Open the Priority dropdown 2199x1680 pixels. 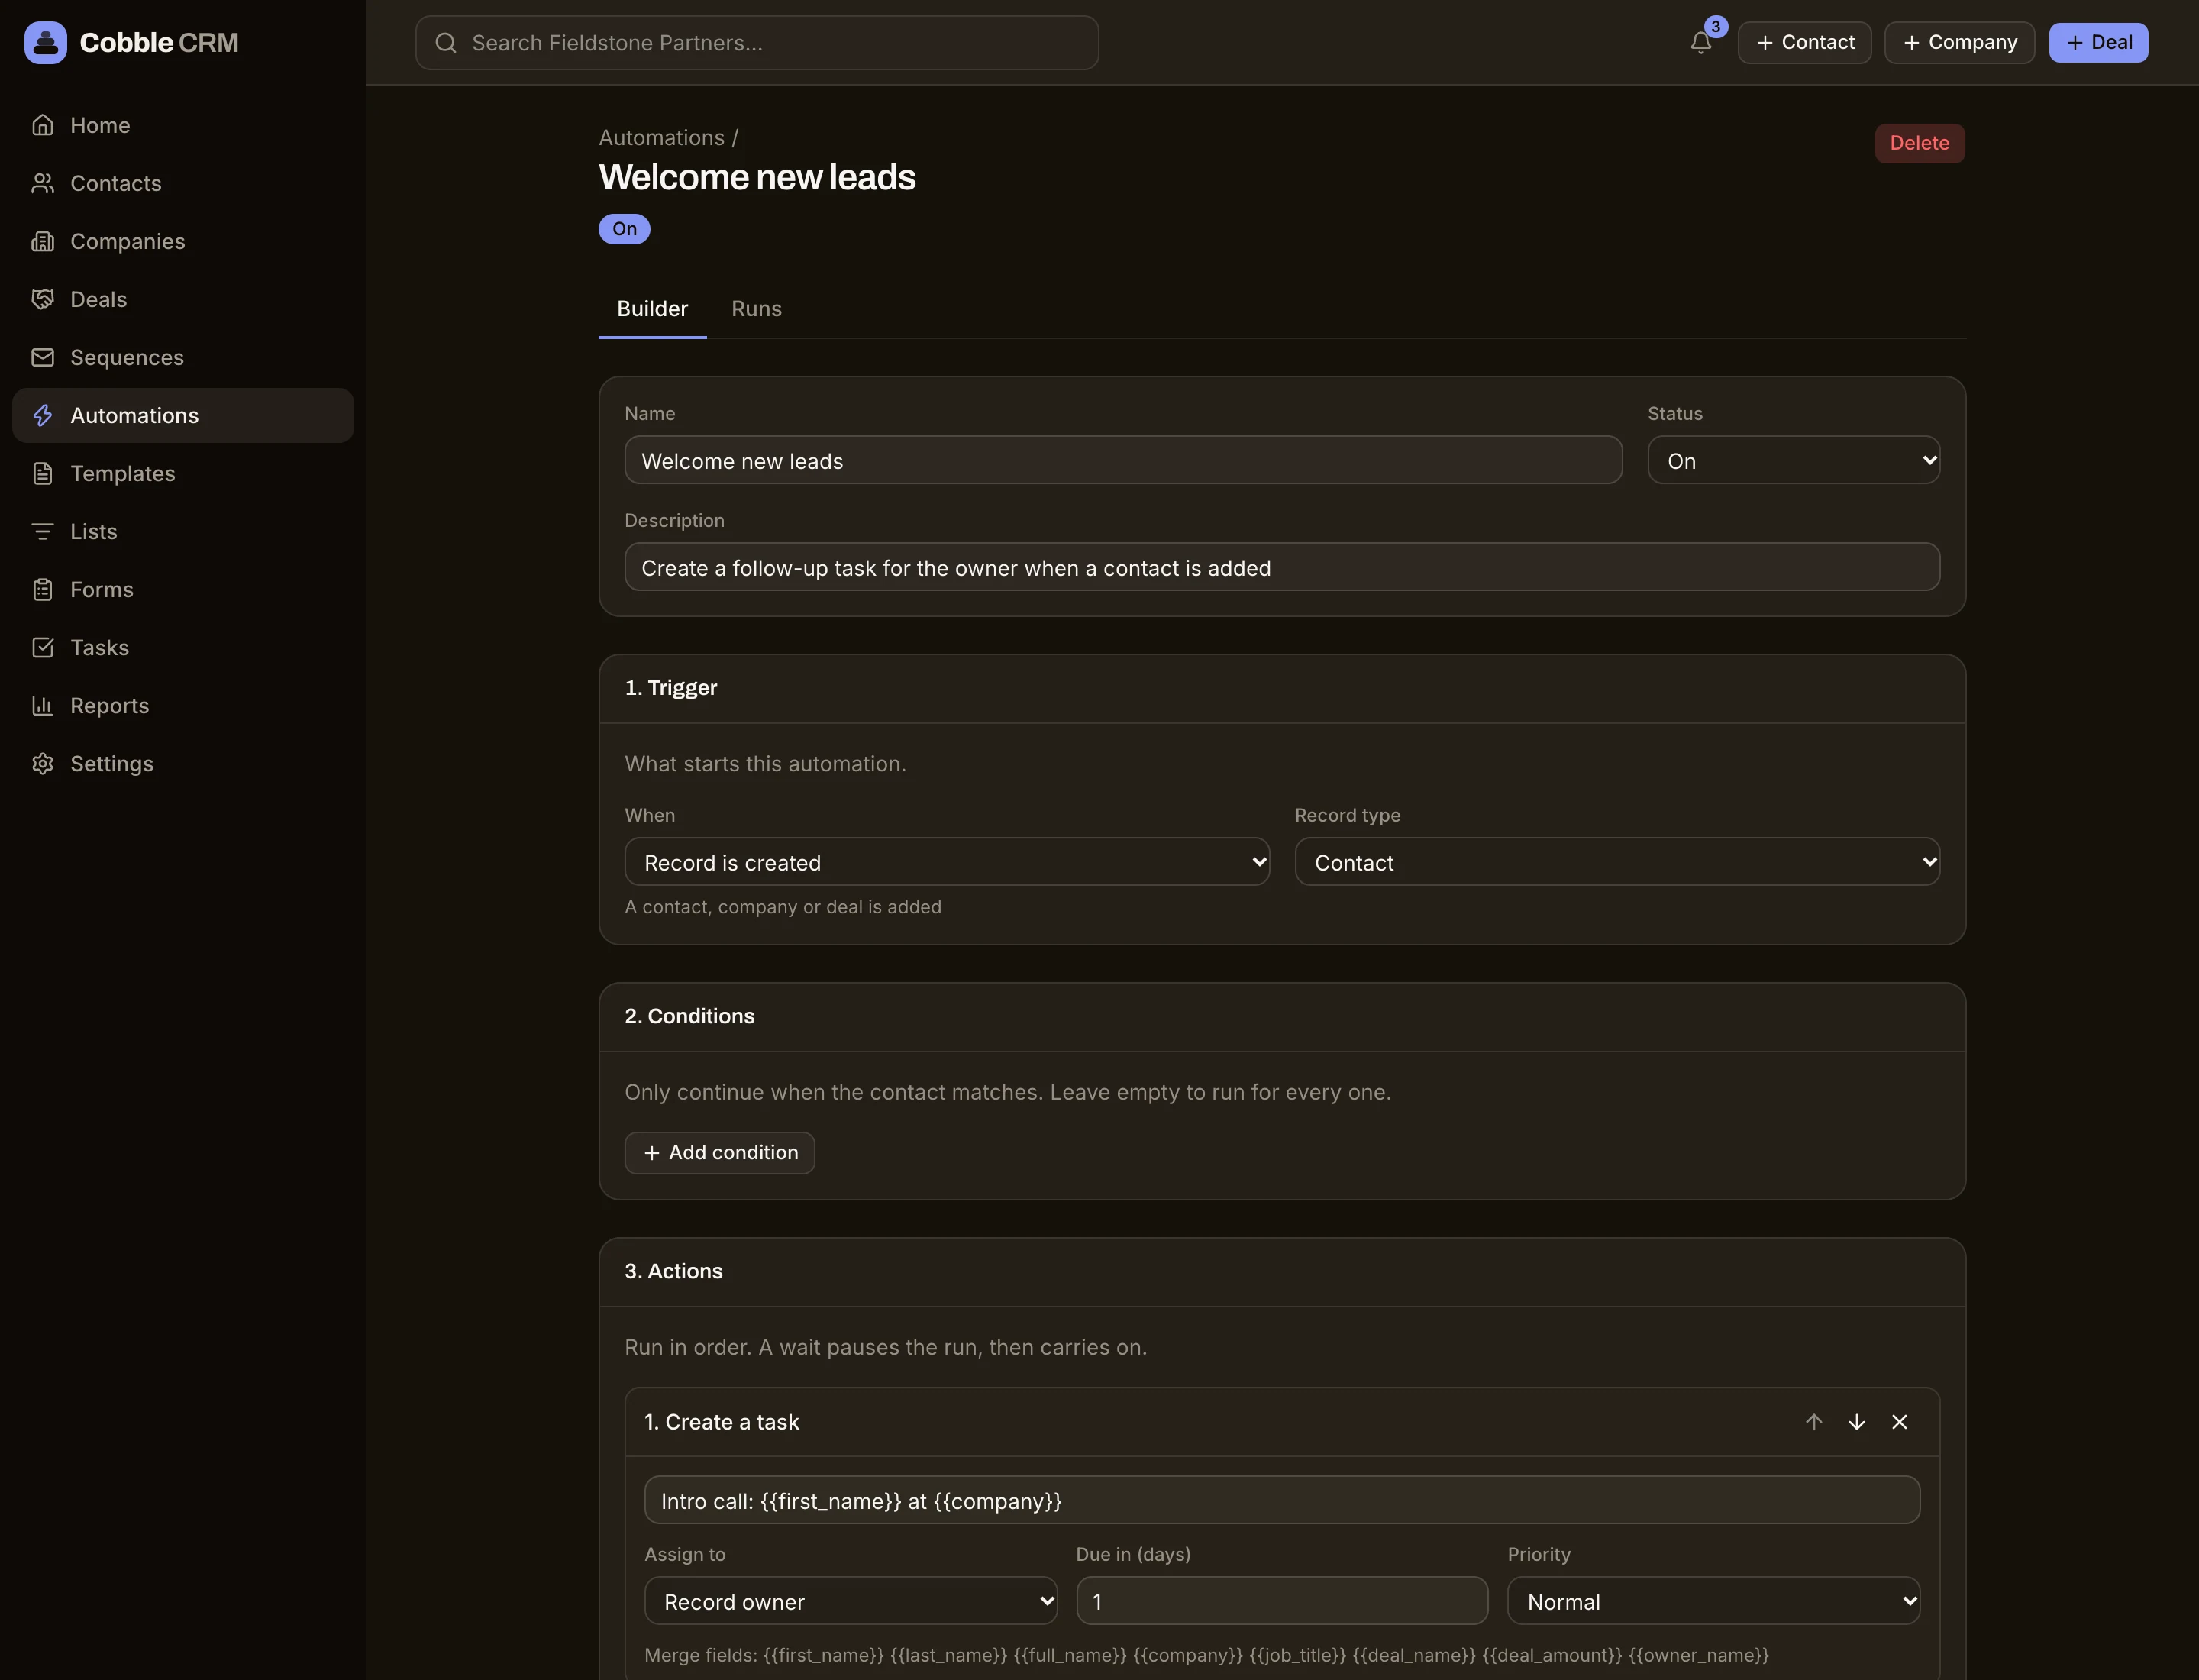(1714, 1601)
